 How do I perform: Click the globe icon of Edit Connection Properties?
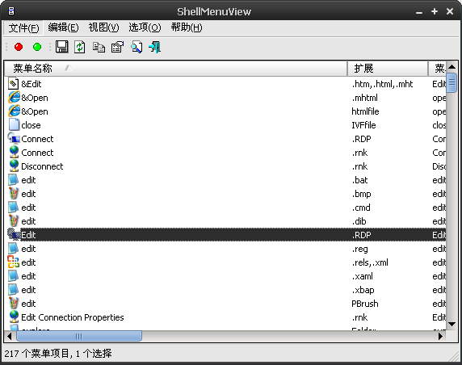click(14, 317)
